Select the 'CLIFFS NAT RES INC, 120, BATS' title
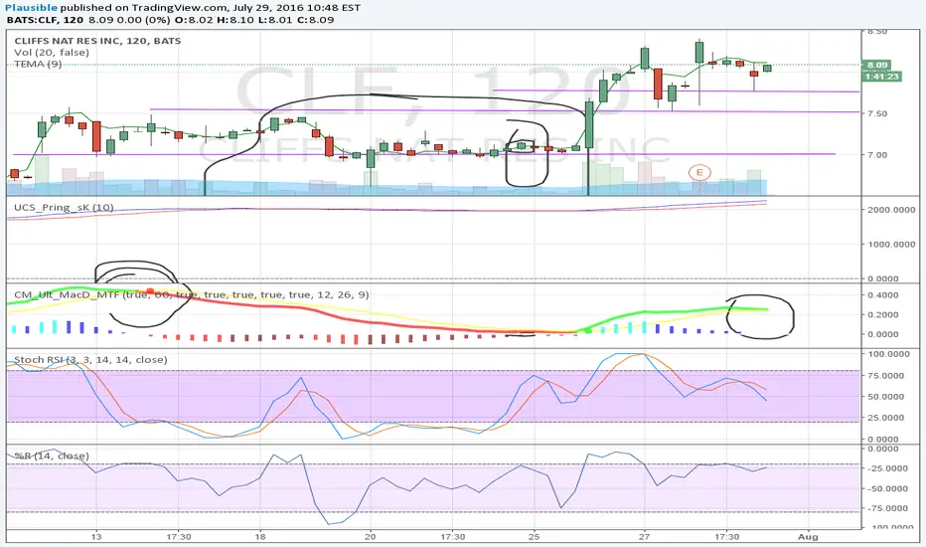 [x=97, y=41]
